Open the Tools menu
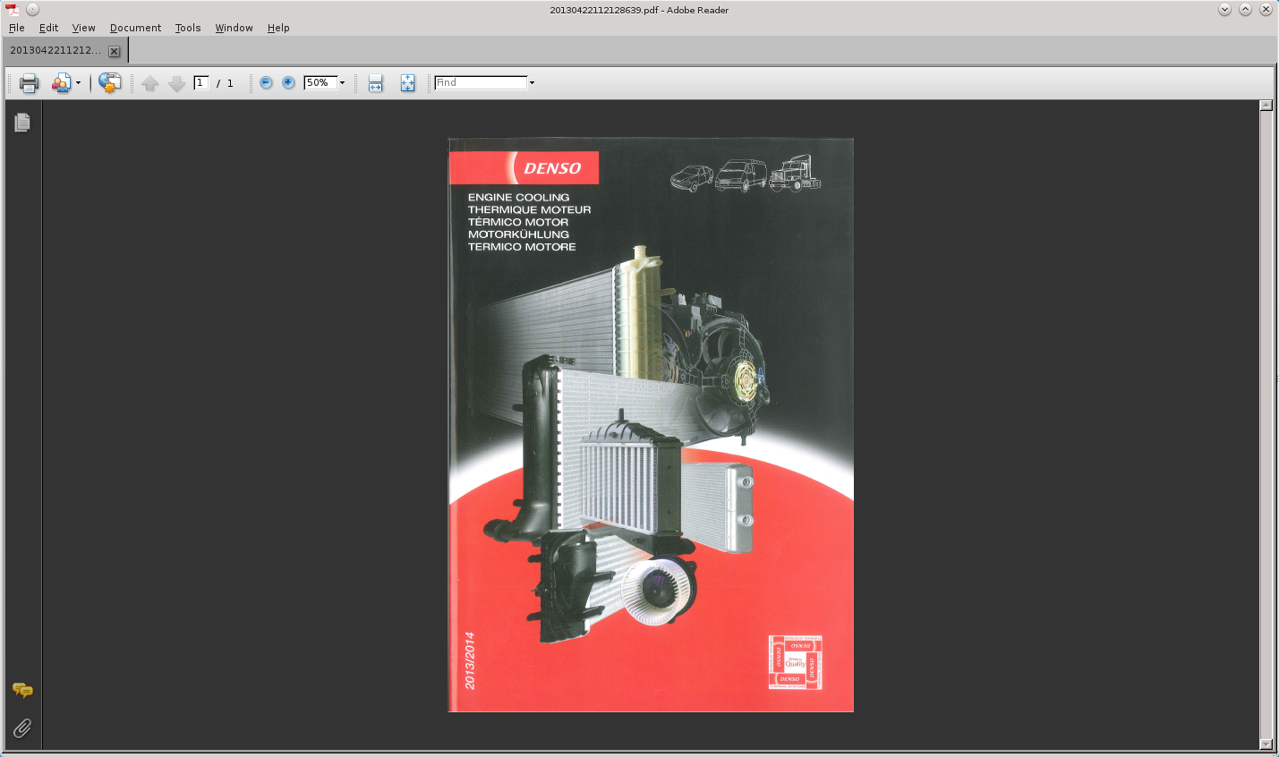 point(188,28)
